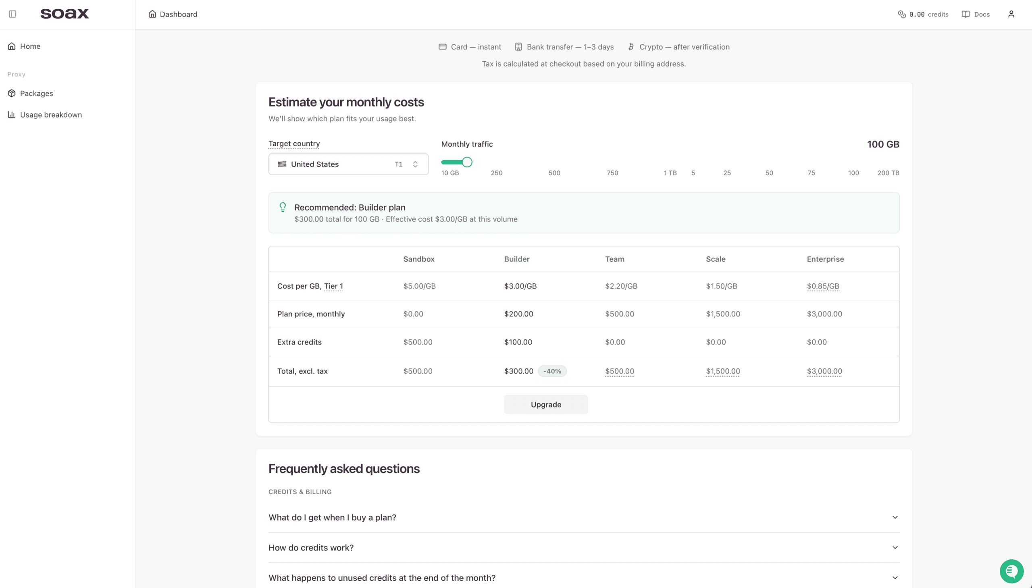This screenshot has height=588, width=1032.
Task: Click the Upgrade button
Action: pyautogui.click(x=546, y=404)
